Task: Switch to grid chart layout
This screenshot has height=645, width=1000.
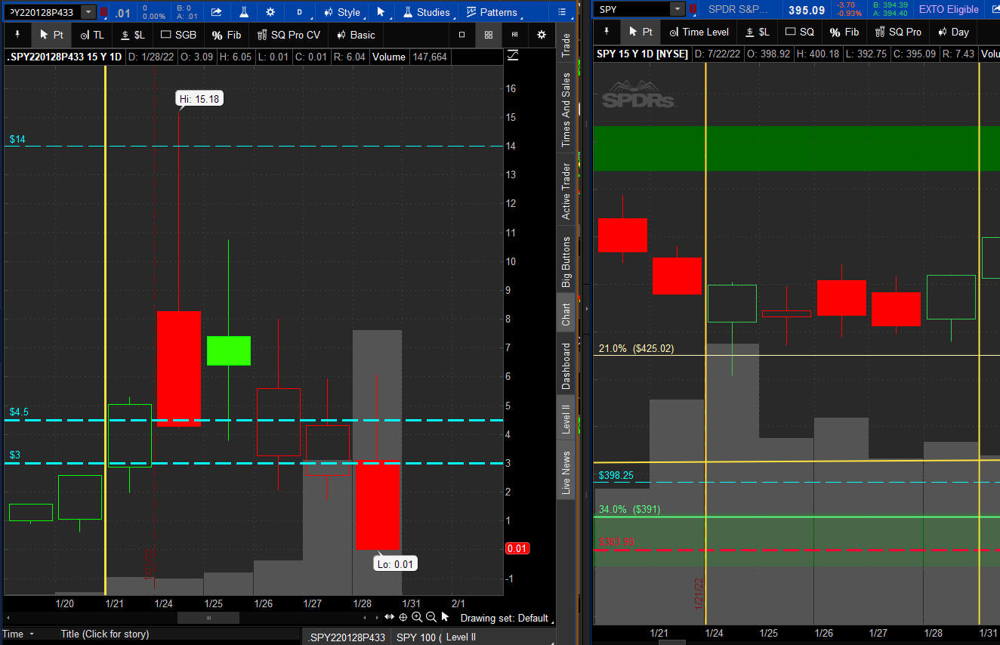Action: pos(489,35)
